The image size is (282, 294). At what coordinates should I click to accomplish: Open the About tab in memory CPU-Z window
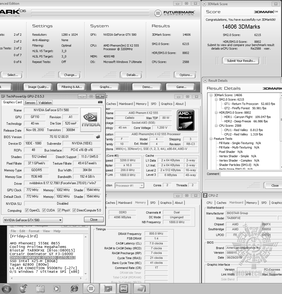tap(179, 203)
